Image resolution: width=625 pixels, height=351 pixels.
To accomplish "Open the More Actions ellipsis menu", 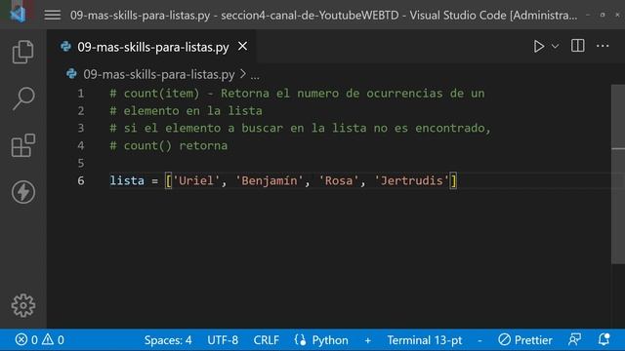I will pyautogui.click(x=603, y=46).
